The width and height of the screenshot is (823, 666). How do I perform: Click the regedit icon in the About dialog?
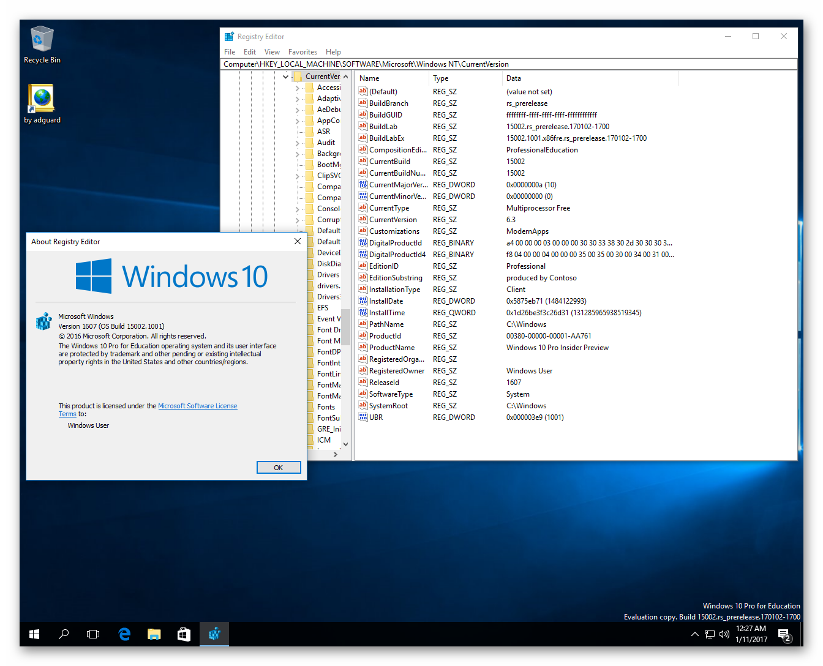[43, 321]
